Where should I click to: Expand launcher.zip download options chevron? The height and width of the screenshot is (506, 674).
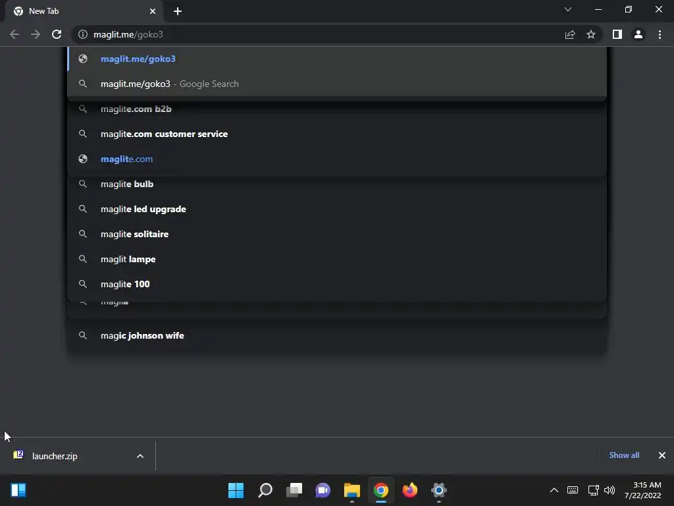(140, 456)
